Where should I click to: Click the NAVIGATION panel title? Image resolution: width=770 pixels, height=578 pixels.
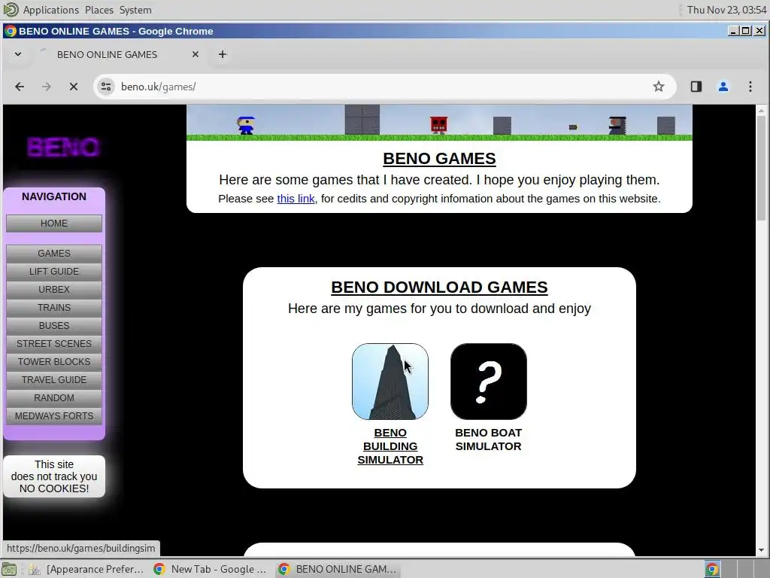(x=54, y=196)
